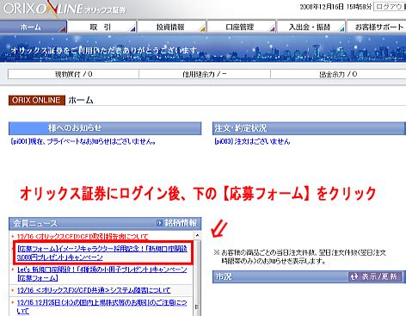
Task: Click the news list scrollbar thumb
Action: [x=197, y=277]
